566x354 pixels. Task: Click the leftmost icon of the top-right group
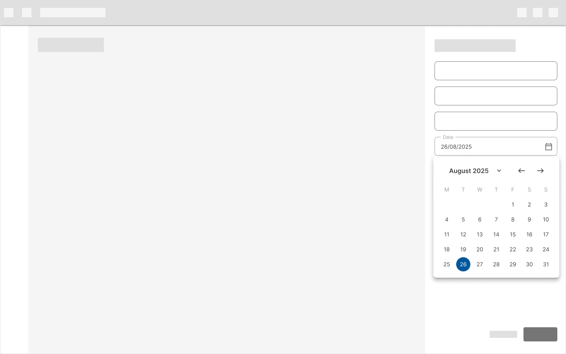pyautogui.click(x=522, y=13)
